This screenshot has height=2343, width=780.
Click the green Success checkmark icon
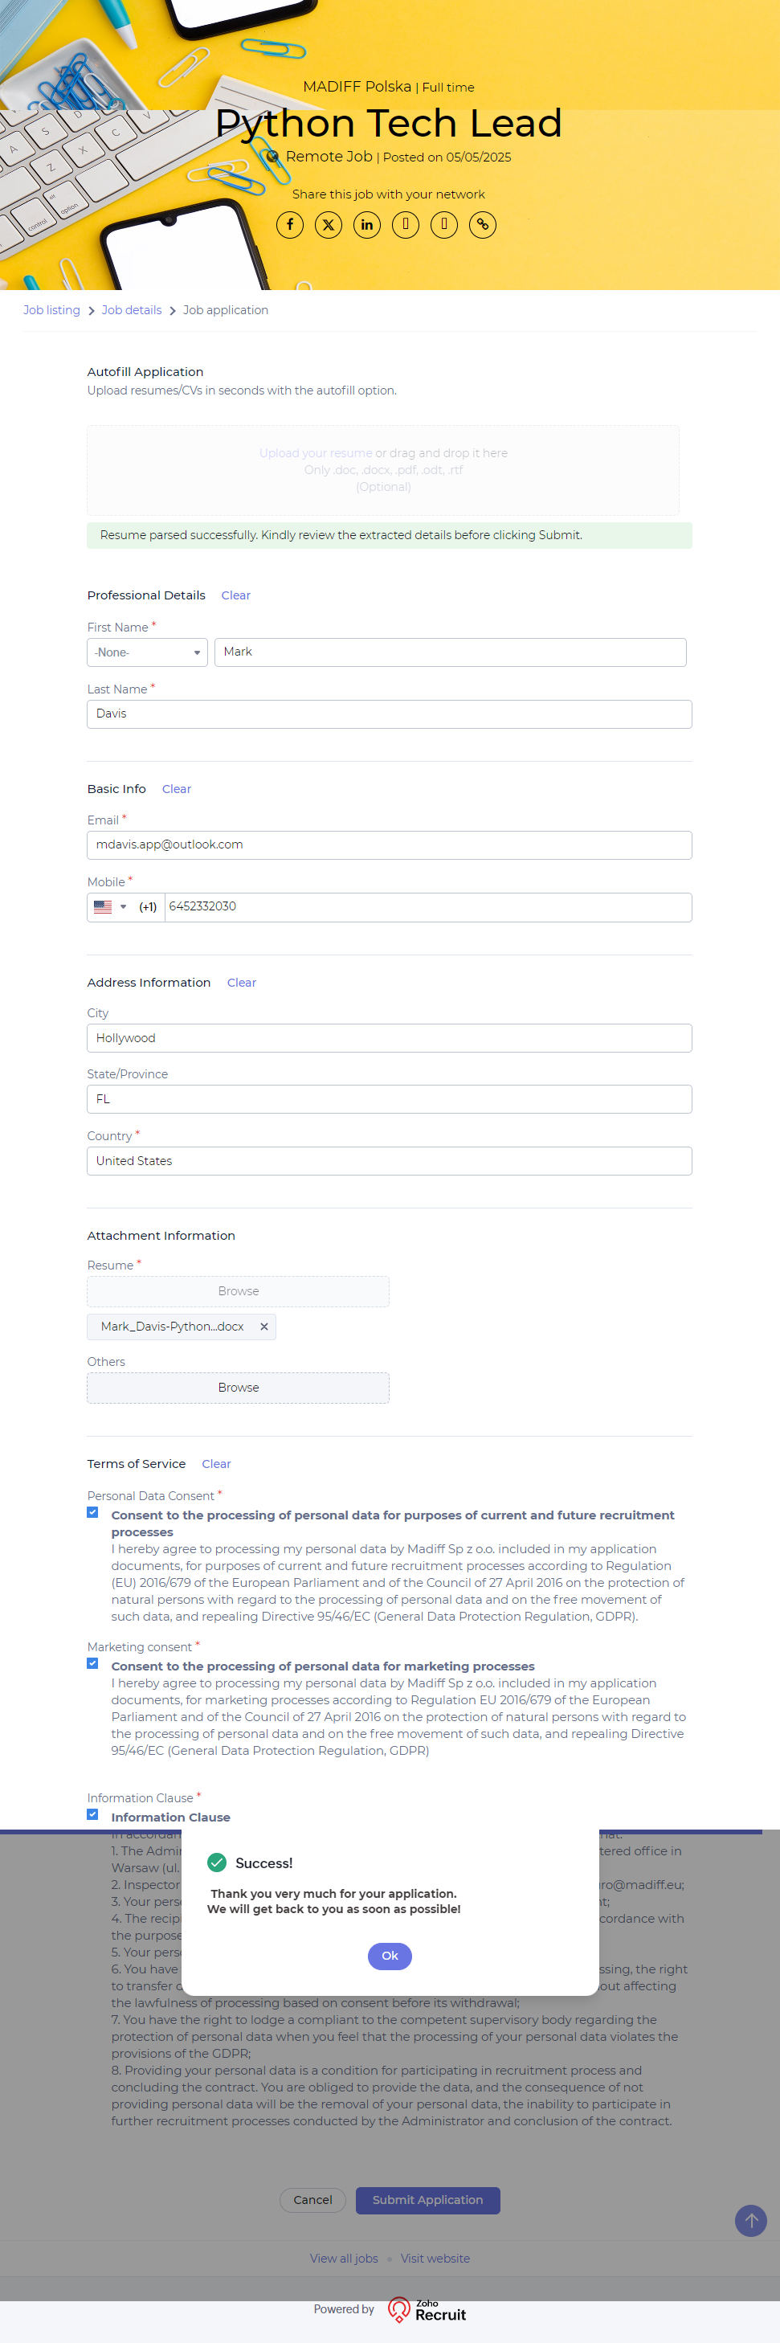tap(216, 1862)
